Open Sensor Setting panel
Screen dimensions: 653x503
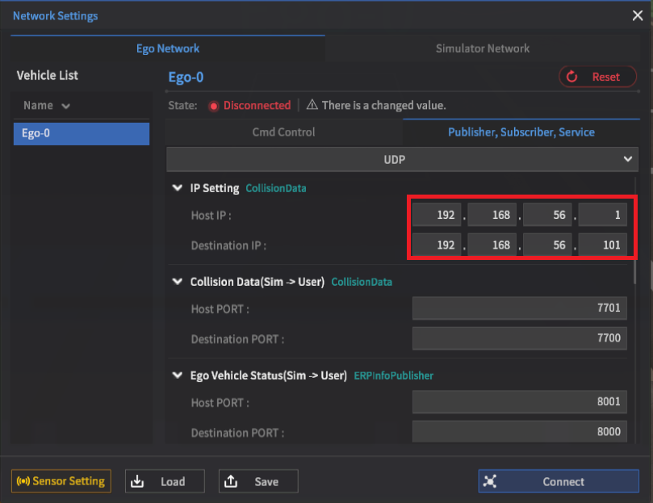click(x=61, y=481)
